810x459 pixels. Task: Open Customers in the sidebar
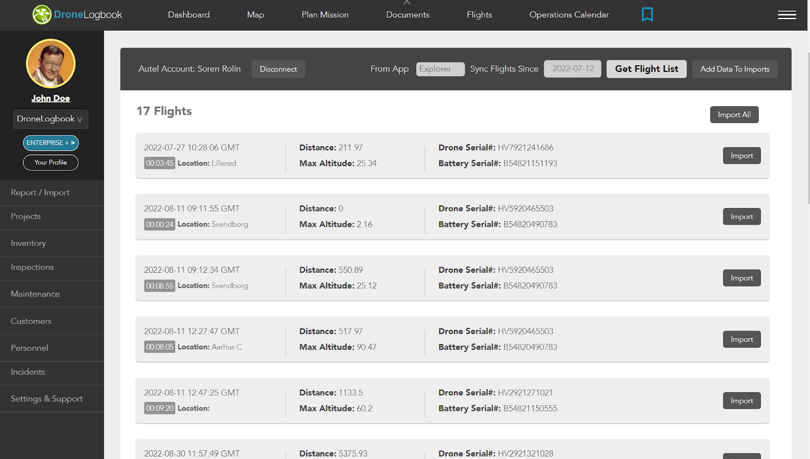[52, 321]
